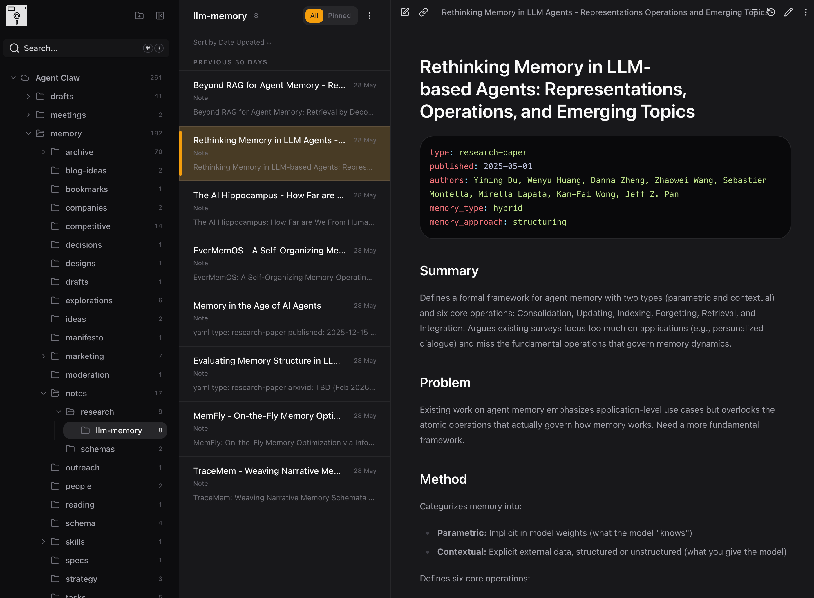Click the outreach folder icon
Viewport: 814px width, 598px height.
(55, 467)
